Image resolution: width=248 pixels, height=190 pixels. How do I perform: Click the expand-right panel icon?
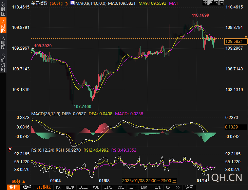pos(222,3)
